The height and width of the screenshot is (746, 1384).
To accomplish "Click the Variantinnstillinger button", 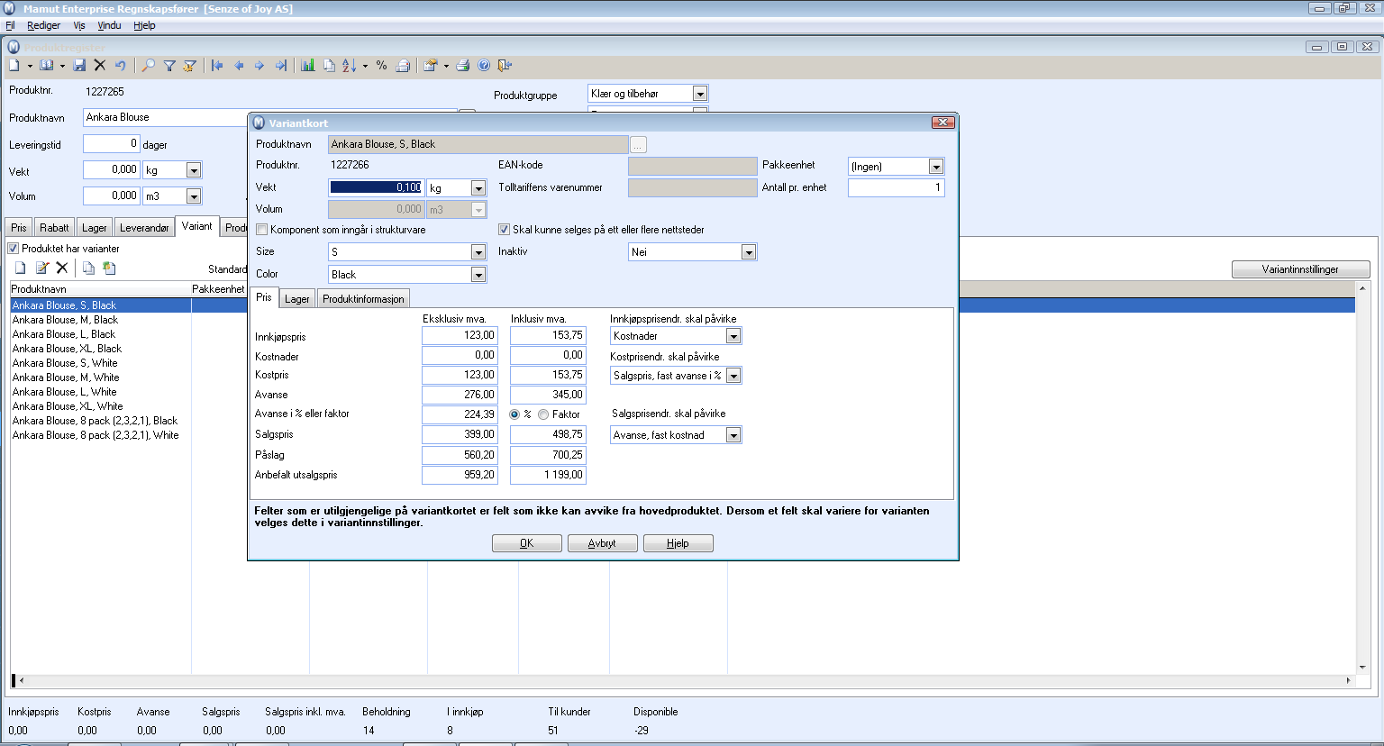I will [x=1300, y=269].
